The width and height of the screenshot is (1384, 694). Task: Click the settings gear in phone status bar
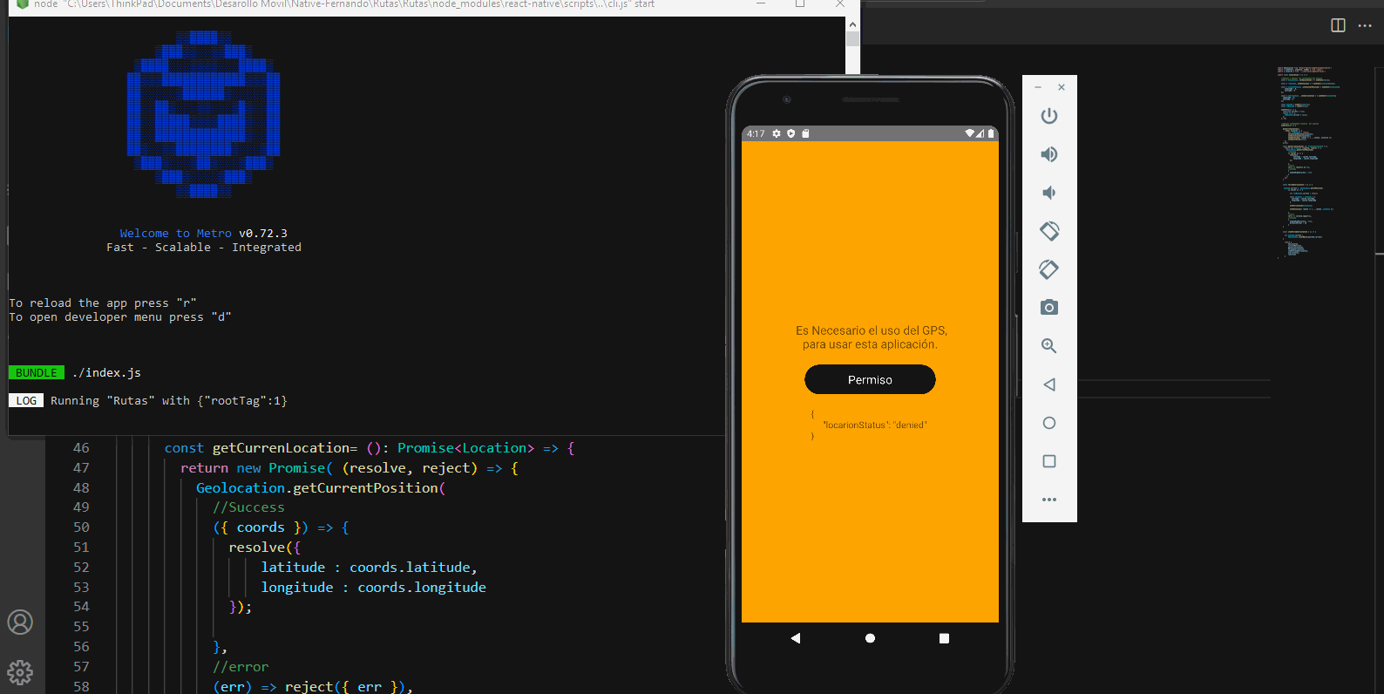pos(777,133)
